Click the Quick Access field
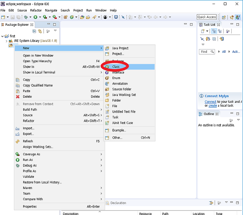This screenshot has height=215, width=243. pyautogui.click(x=207, y=17)
